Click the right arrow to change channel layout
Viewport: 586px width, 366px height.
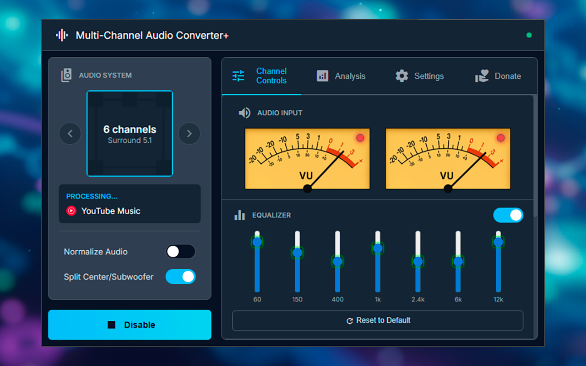pyautogui.click(x=189, y=133)
